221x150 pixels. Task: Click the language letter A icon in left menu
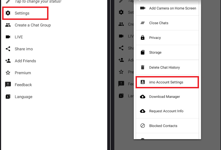tap(8, 96)
